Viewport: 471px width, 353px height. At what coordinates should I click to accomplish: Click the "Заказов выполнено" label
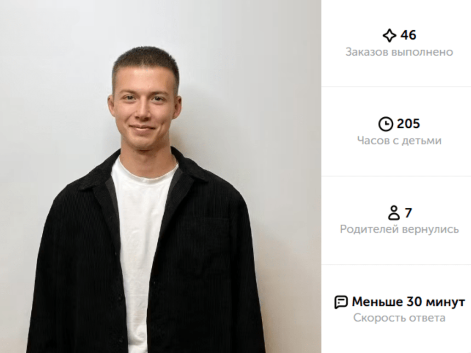(399, 52)
